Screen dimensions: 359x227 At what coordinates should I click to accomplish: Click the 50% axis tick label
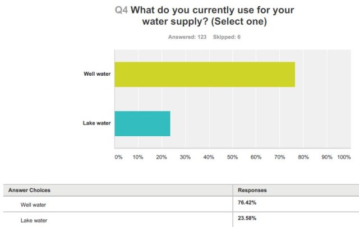point(233,157)
